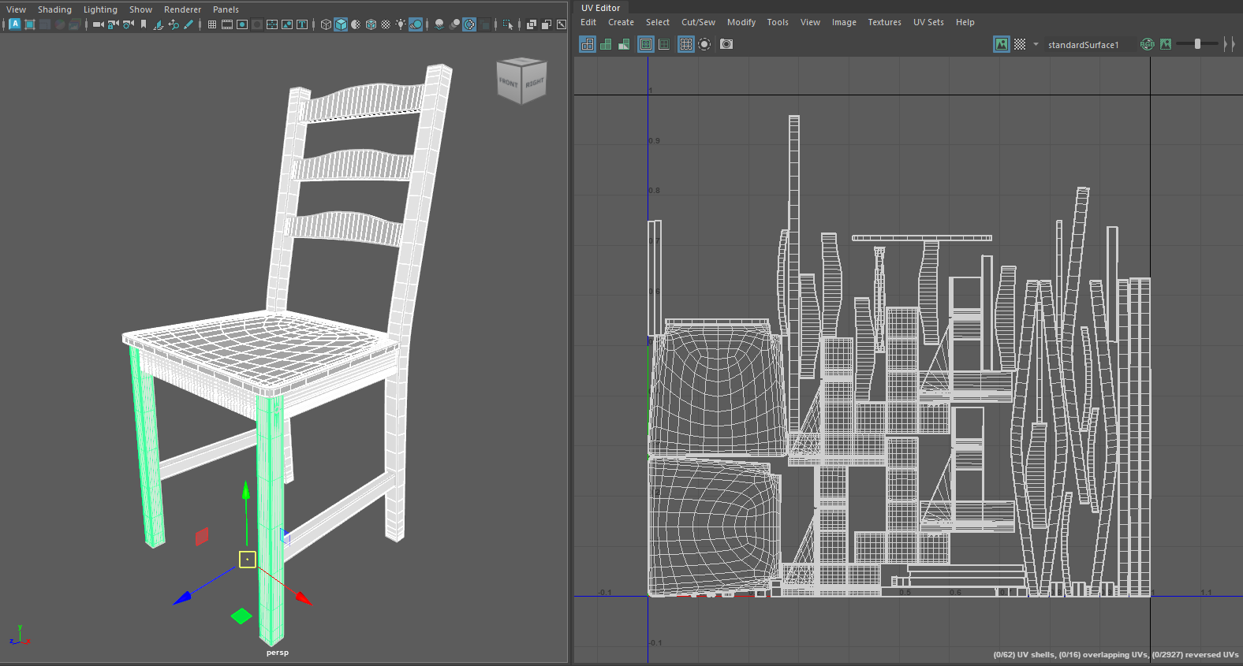This screenshot has width=1243, height=666.
Task: Open the Modify menu in UV Editor
Action: (x=741, y=22)
